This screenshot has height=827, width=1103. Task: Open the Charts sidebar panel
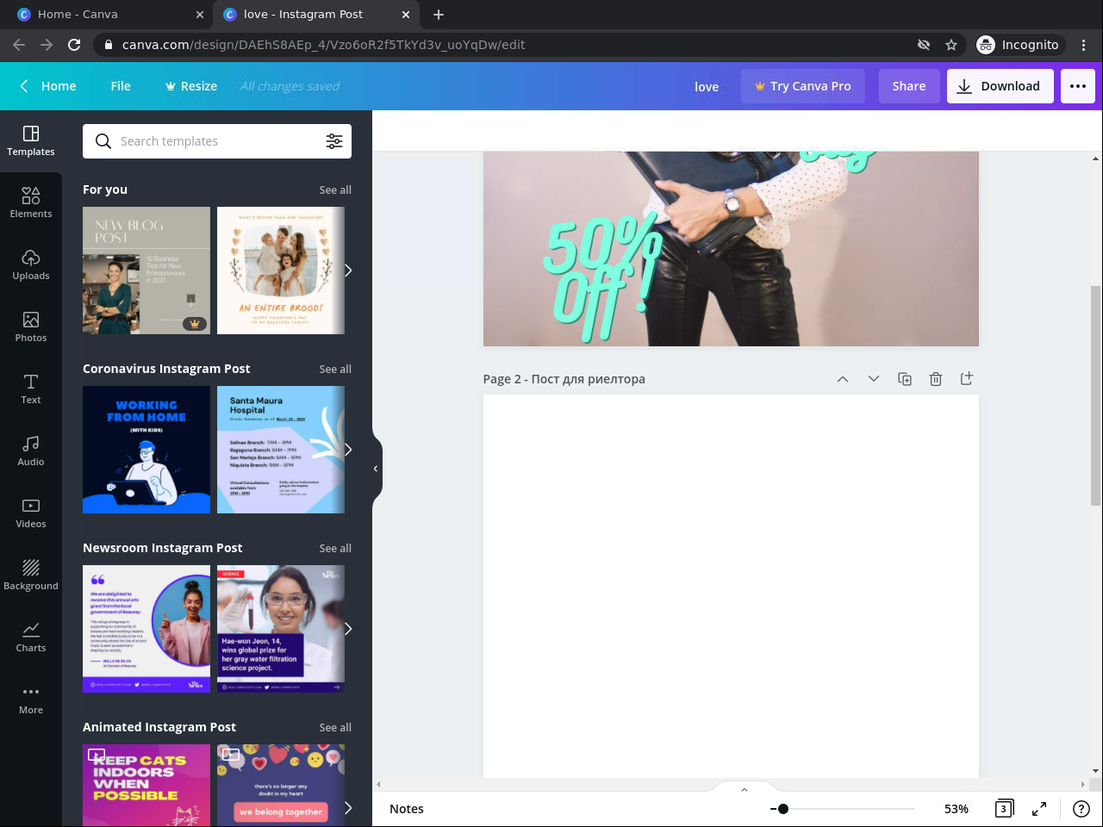coord(31,637)
